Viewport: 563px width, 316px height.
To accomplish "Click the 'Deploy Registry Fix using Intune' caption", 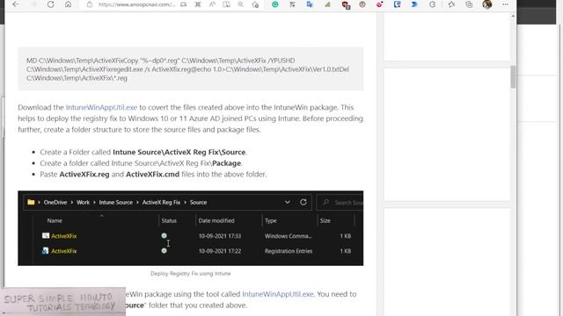I will (191, 273).
